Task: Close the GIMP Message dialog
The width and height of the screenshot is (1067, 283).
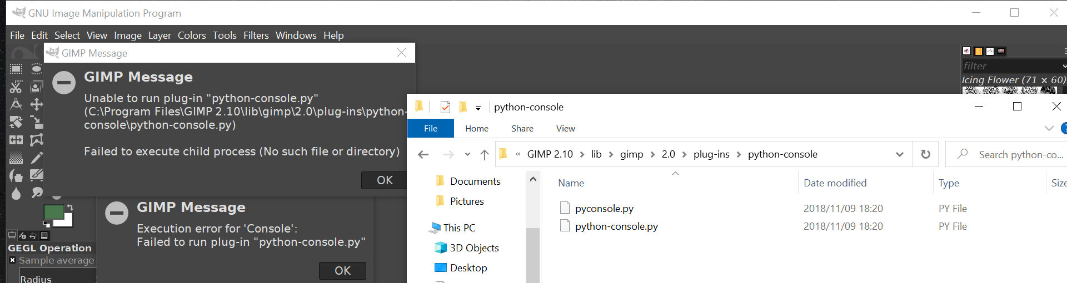Action: click(x=402, y=53)
